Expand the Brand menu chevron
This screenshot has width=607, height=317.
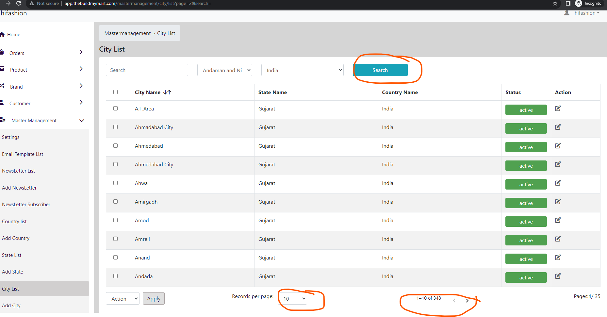(81, 86)
